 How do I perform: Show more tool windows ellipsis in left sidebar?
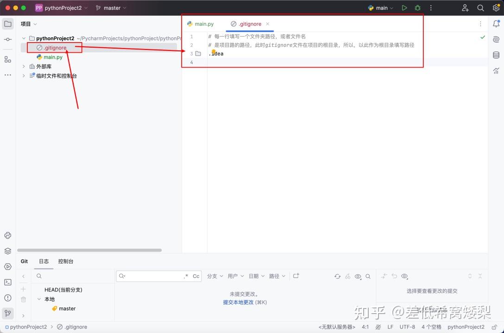[8, 75]
